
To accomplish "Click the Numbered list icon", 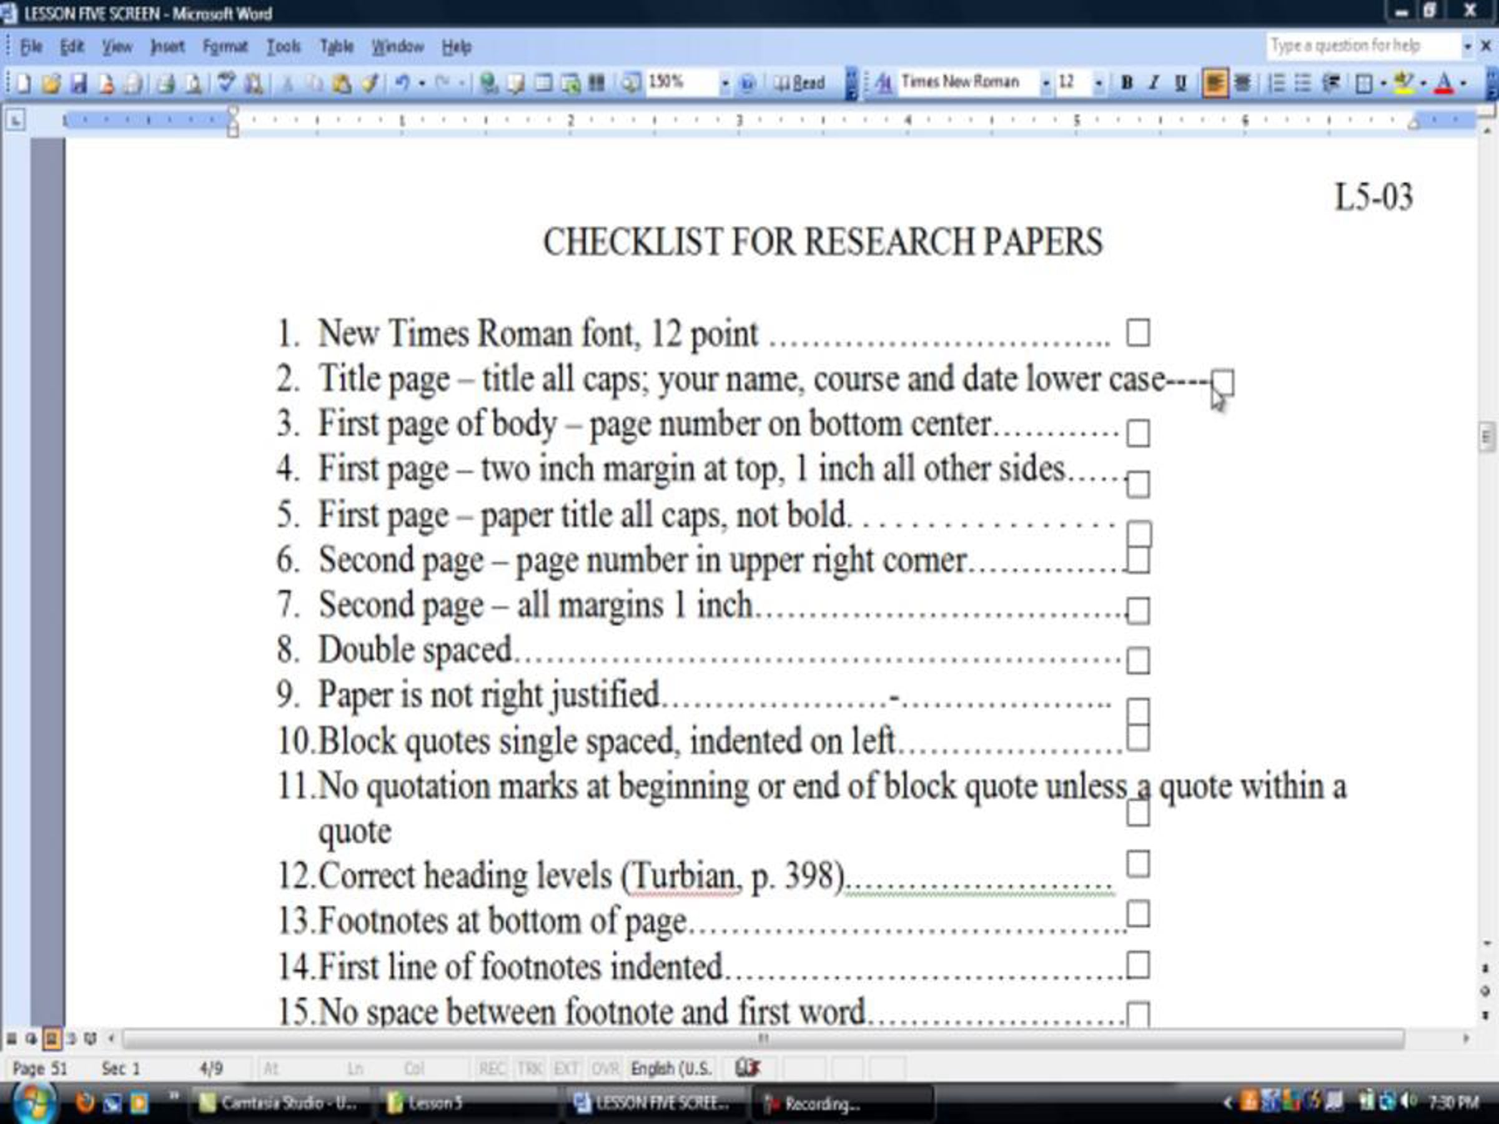I will [1276, 83].
